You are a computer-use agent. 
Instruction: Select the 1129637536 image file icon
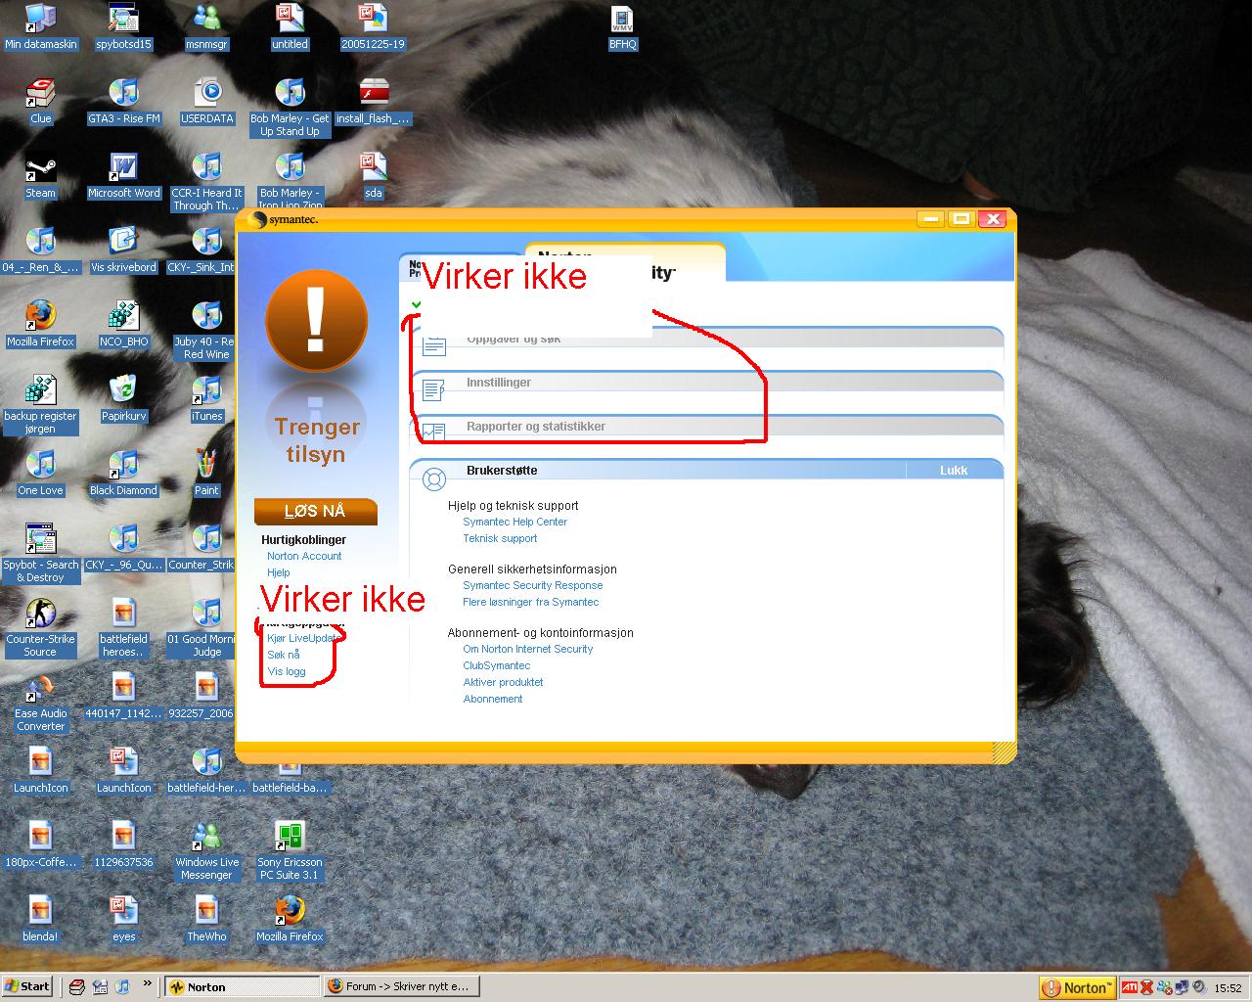tap(123, 846)
